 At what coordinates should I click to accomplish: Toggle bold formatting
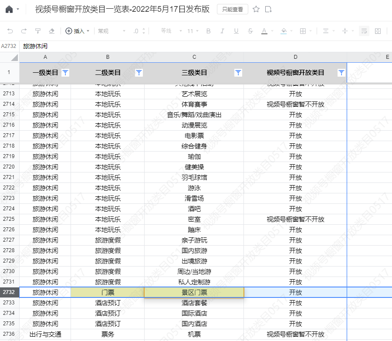click(208, 31)
